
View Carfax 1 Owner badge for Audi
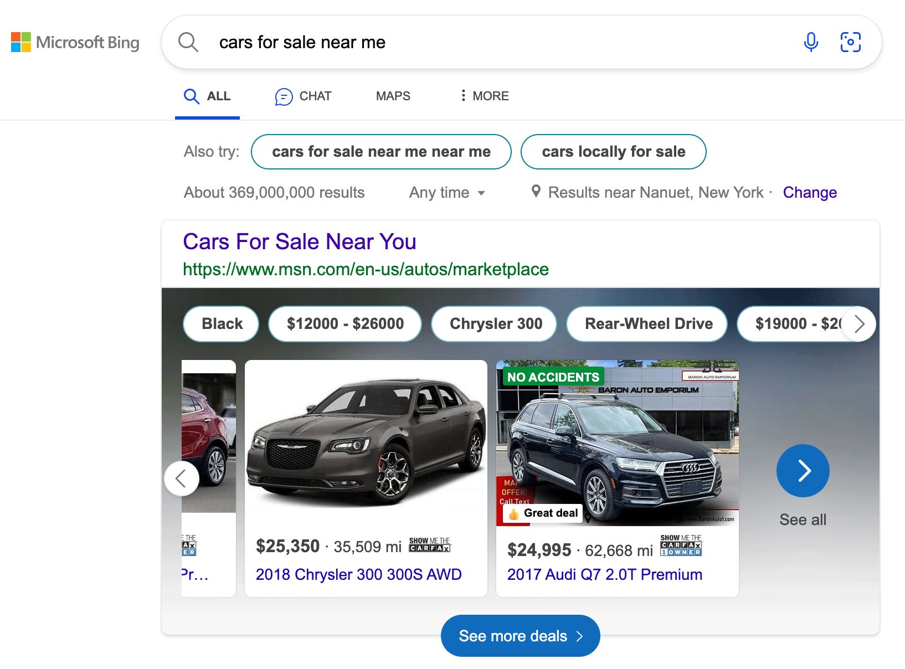(x=681, y=546)
